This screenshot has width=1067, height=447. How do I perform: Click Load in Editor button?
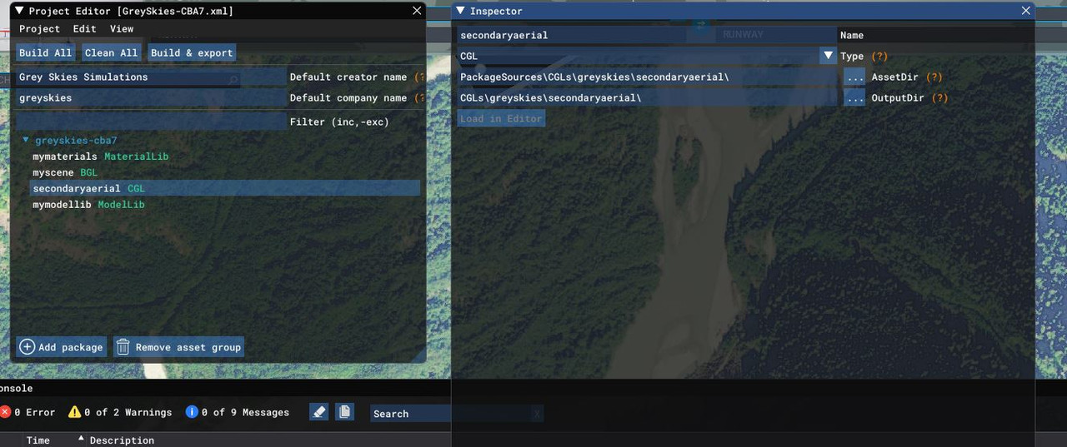tap(501, 118)
